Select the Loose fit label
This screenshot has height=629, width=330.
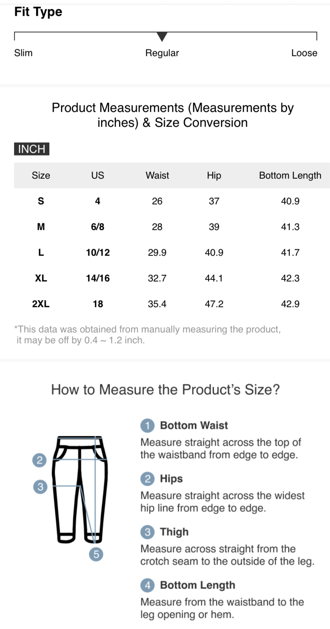pyautogui.click(x=304, y=53)
